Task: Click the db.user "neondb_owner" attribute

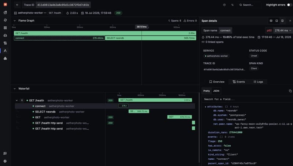Action: tap(230, 119)
